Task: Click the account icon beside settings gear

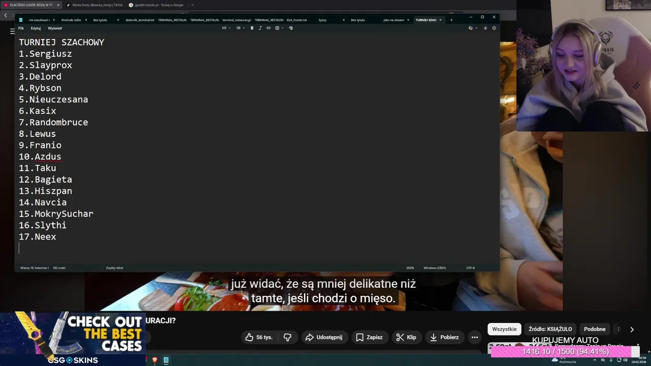Action: click(x=485, y=28)
